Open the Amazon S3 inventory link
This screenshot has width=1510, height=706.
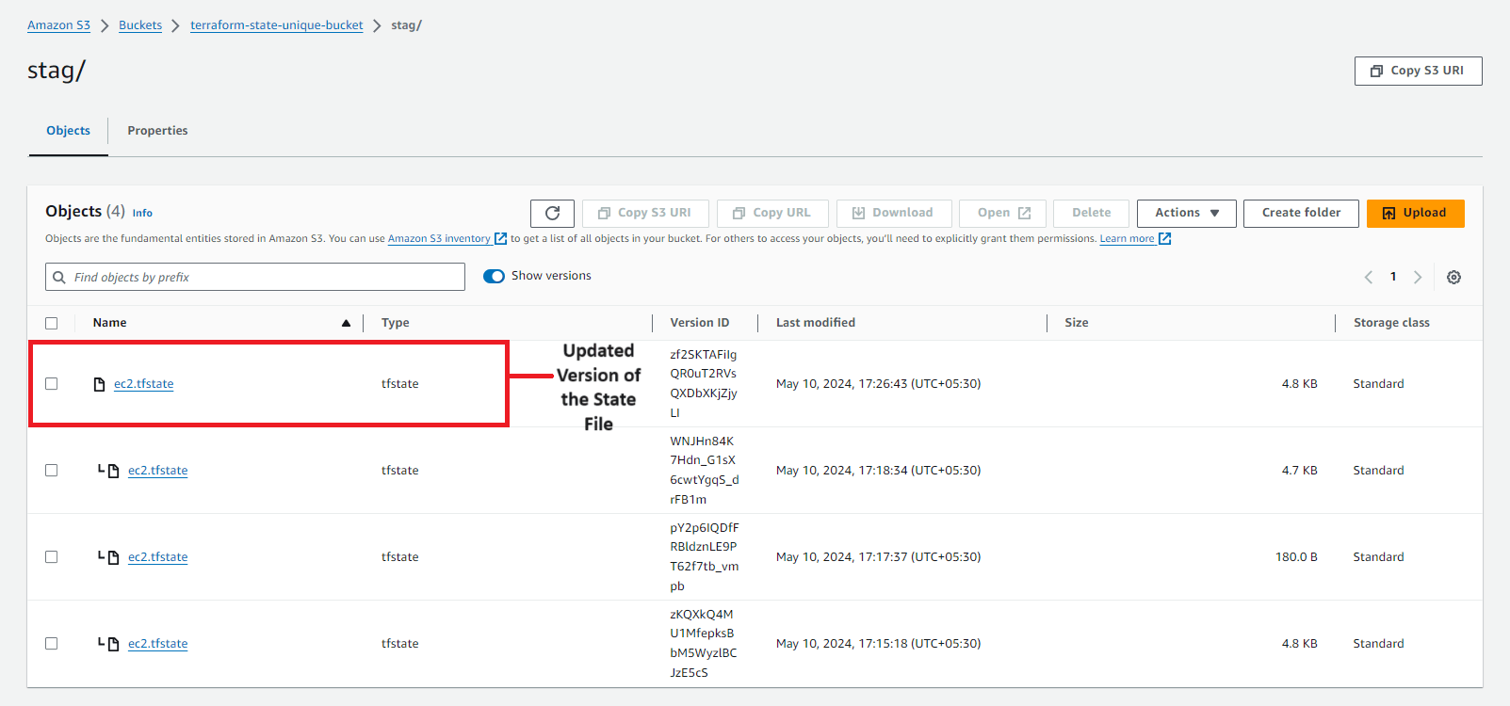coord(439,239)
